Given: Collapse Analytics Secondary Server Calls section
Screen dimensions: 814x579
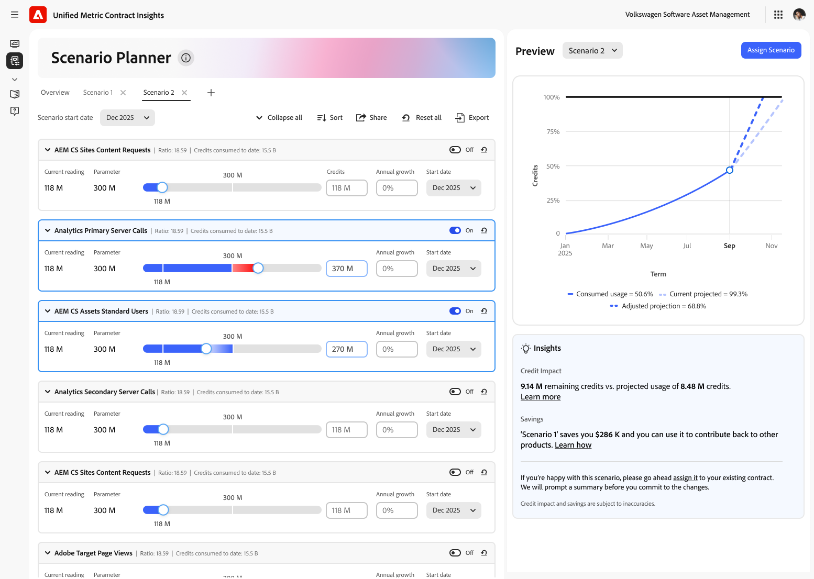Looking at the screenshot, I should pos(48,392).
